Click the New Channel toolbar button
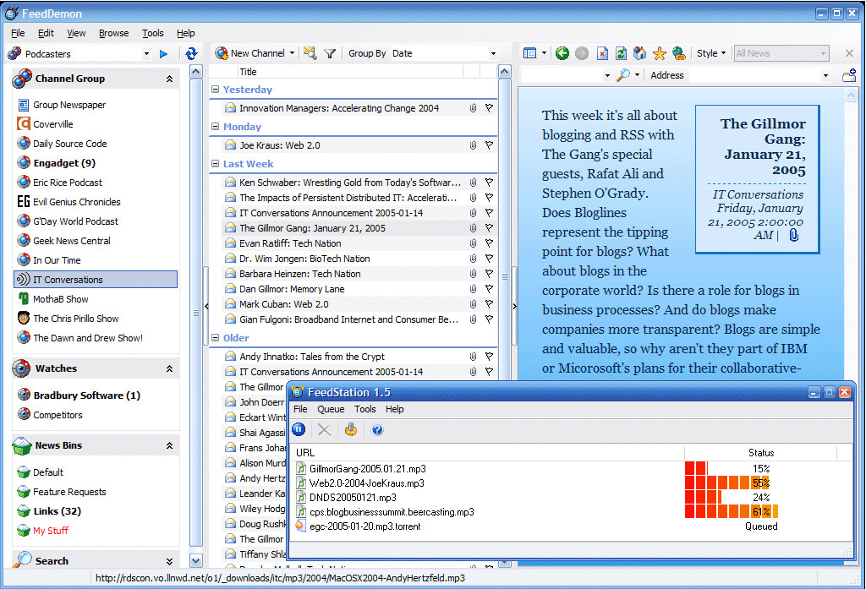This screenshot has height=589, width=866. click(250, 53)
